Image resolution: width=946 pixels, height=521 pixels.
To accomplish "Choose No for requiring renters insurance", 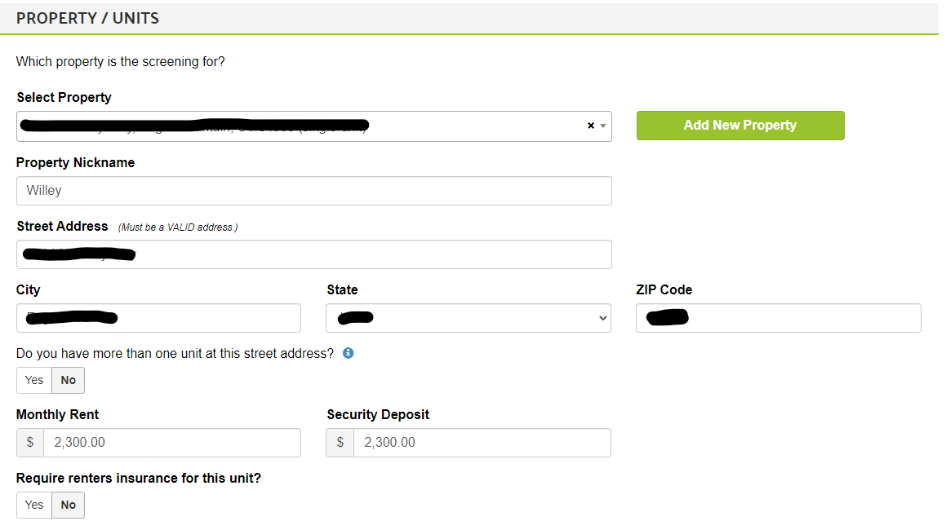I will (68, 505).
